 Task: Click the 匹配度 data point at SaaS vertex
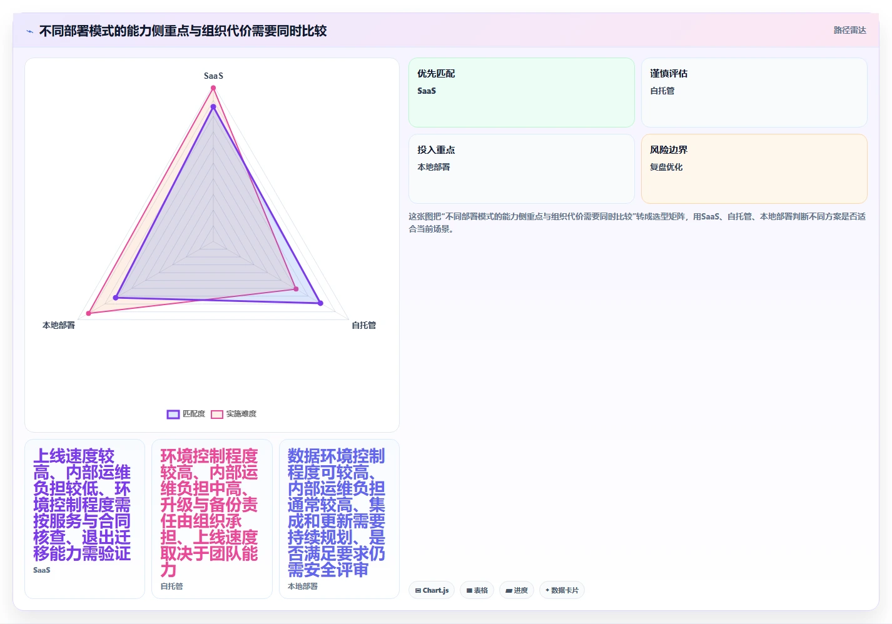coord(213,107)
